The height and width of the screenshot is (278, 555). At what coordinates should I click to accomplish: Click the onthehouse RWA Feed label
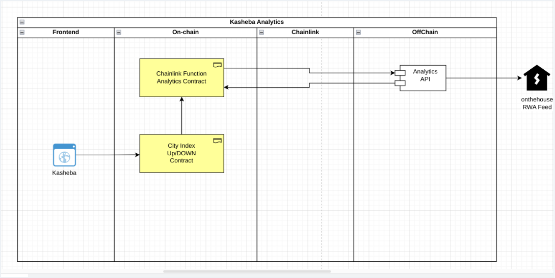(537, 103)
